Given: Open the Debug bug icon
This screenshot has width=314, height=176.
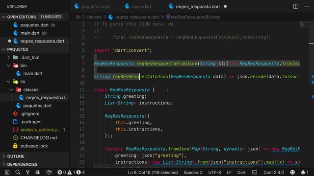Looking at the screenshot, I should coord(38,172).
